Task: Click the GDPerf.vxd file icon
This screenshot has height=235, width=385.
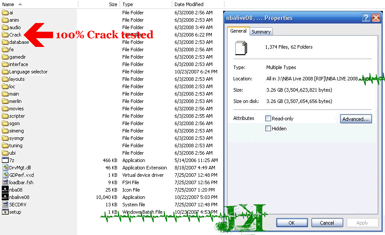Action: (x=5, y=175)
